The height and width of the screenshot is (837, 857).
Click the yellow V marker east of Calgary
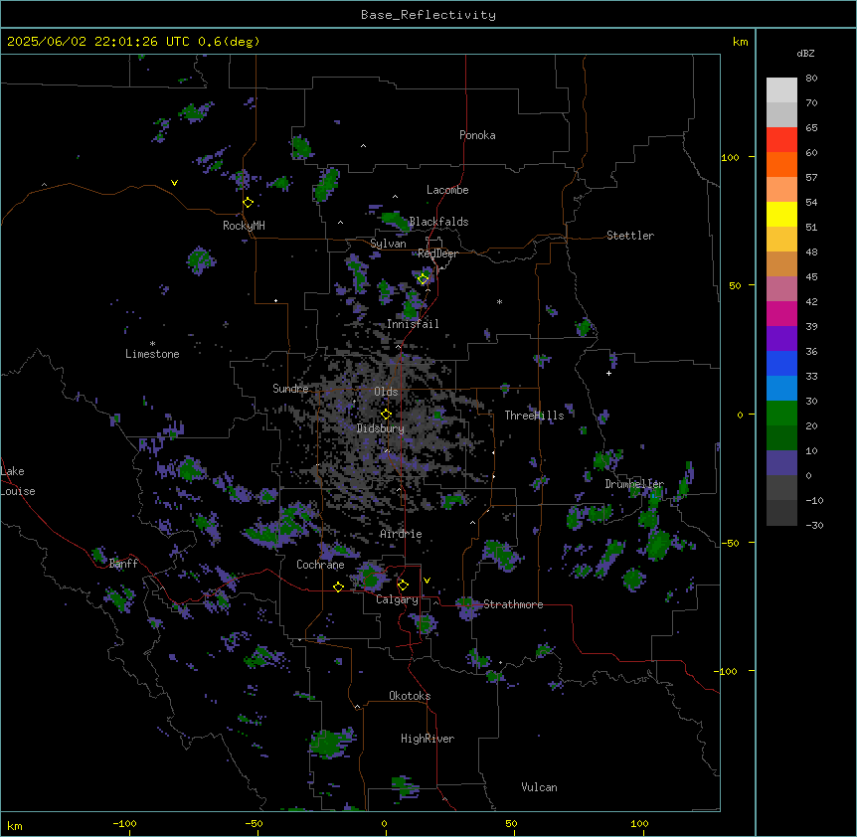pos(427,581)
